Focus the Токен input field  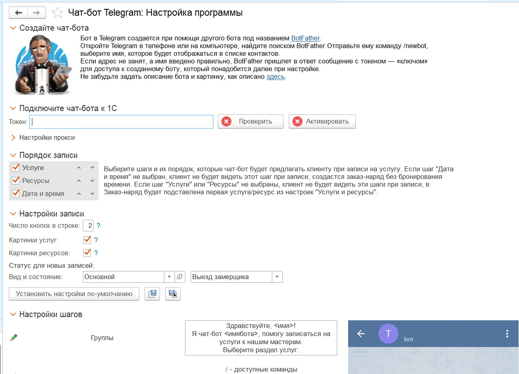(122, 122)
